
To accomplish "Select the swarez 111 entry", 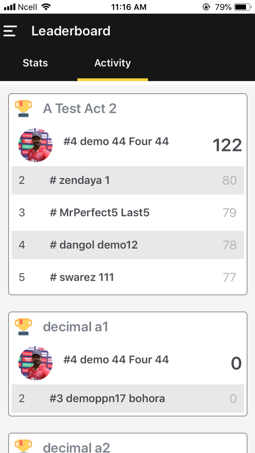I will (x=128, y=277).
